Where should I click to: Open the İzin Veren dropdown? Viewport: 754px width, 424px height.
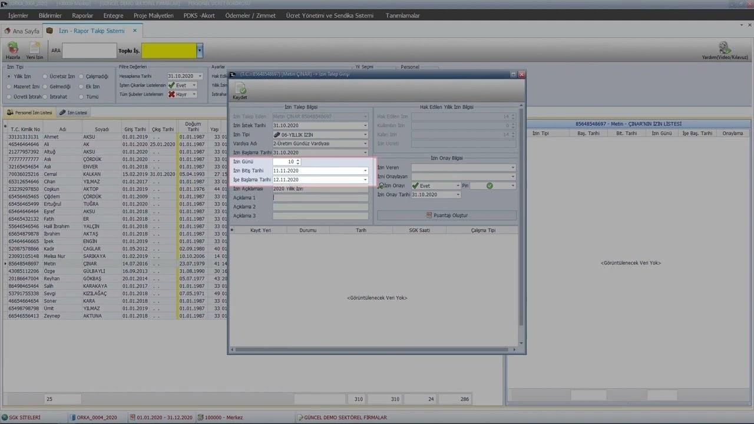tap(513, 168)
